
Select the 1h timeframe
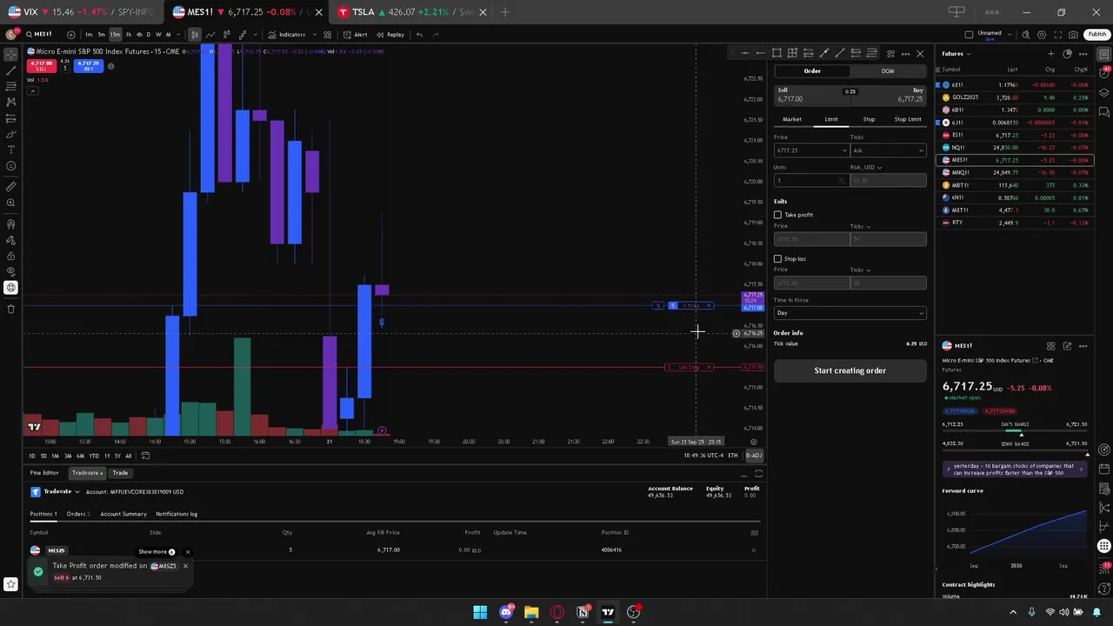coord(129,35)
